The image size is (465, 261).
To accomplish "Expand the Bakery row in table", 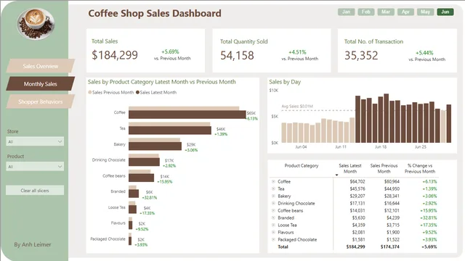I will coord(273,196).
